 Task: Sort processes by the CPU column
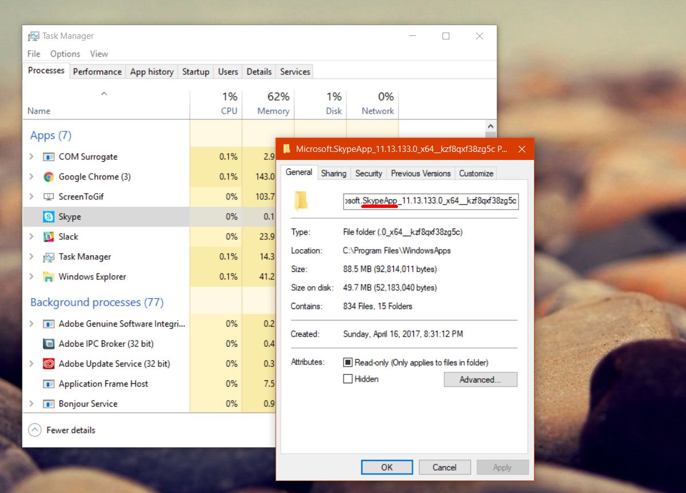[x=216, y=103]
